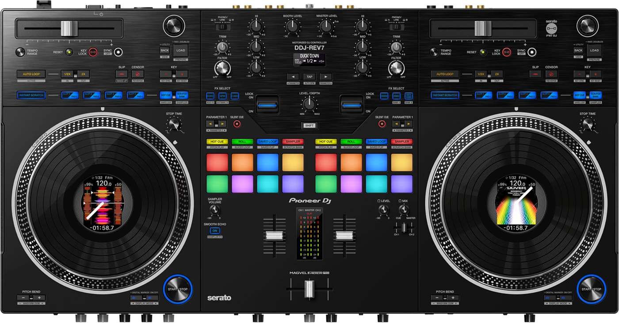Select SLOT 2 PAD 2 on right deck

(505, 95)
